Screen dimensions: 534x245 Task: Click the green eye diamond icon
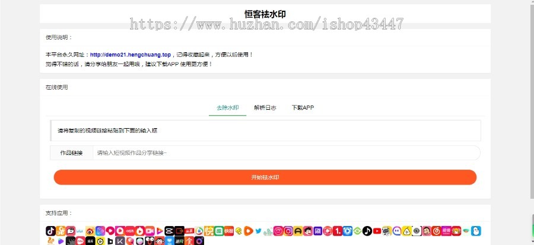pyautogui.click(x=357, y=231)
